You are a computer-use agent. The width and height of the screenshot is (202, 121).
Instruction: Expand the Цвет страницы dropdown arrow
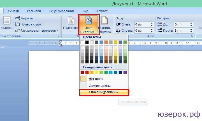pos(96,31)
